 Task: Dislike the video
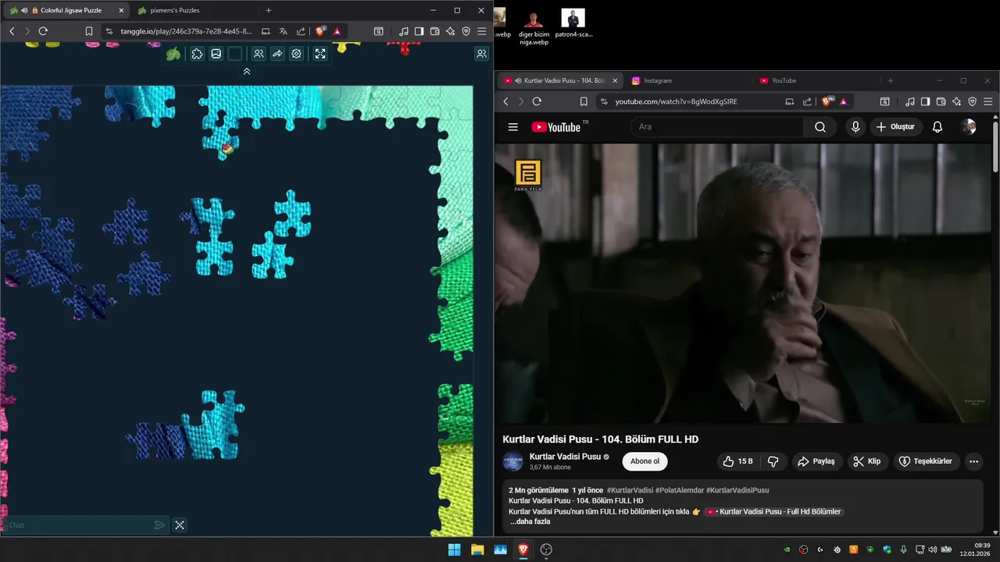click(773, 461)
